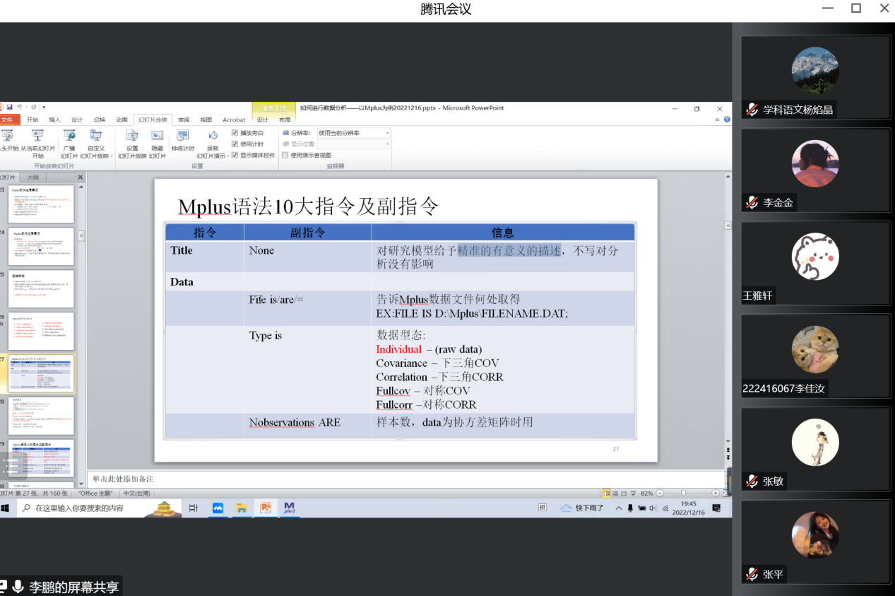
Task: Open 设置幻灯片放映 setup slideshow
Action: pos(132,144)
